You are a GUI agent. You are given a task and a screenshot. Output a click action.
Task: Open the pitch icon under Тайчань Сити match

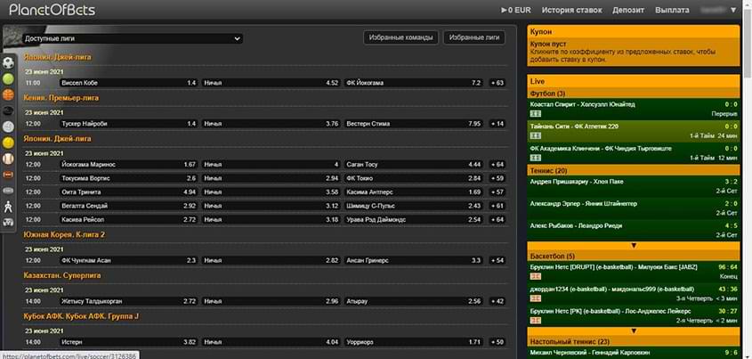[x=535, y=135]
